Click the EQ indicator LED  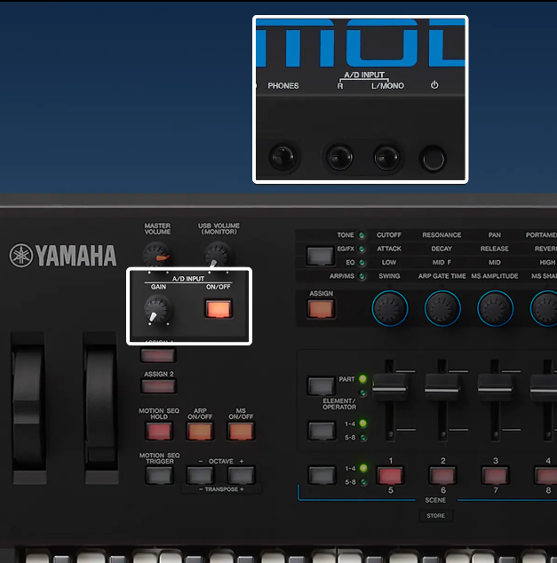[x=362, y=263]
